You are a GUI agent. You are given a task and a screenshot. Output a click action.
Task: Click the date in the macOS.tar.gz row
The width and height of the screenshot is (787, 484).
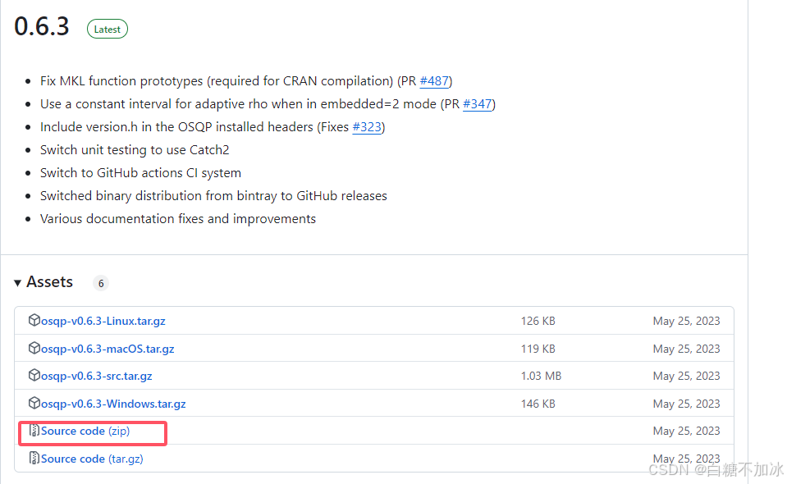click(x=686, y=349)
